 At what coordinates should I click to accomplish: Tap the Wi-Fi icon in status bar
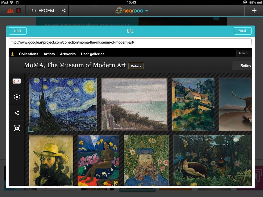11,2
